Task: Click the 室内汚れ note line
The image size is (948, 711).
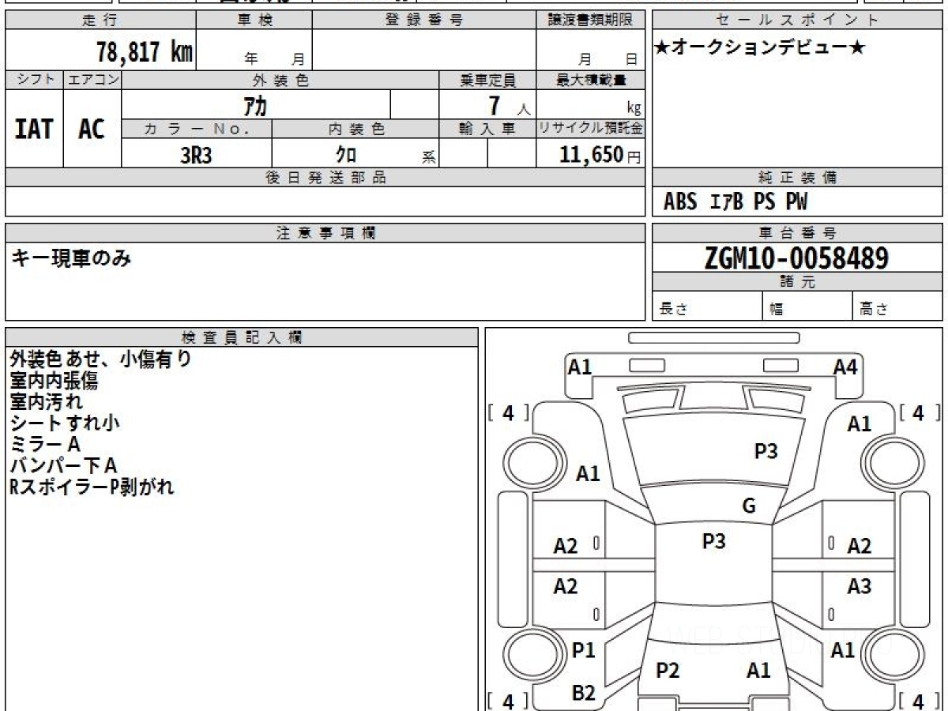Action: click(x=46, y=402)
